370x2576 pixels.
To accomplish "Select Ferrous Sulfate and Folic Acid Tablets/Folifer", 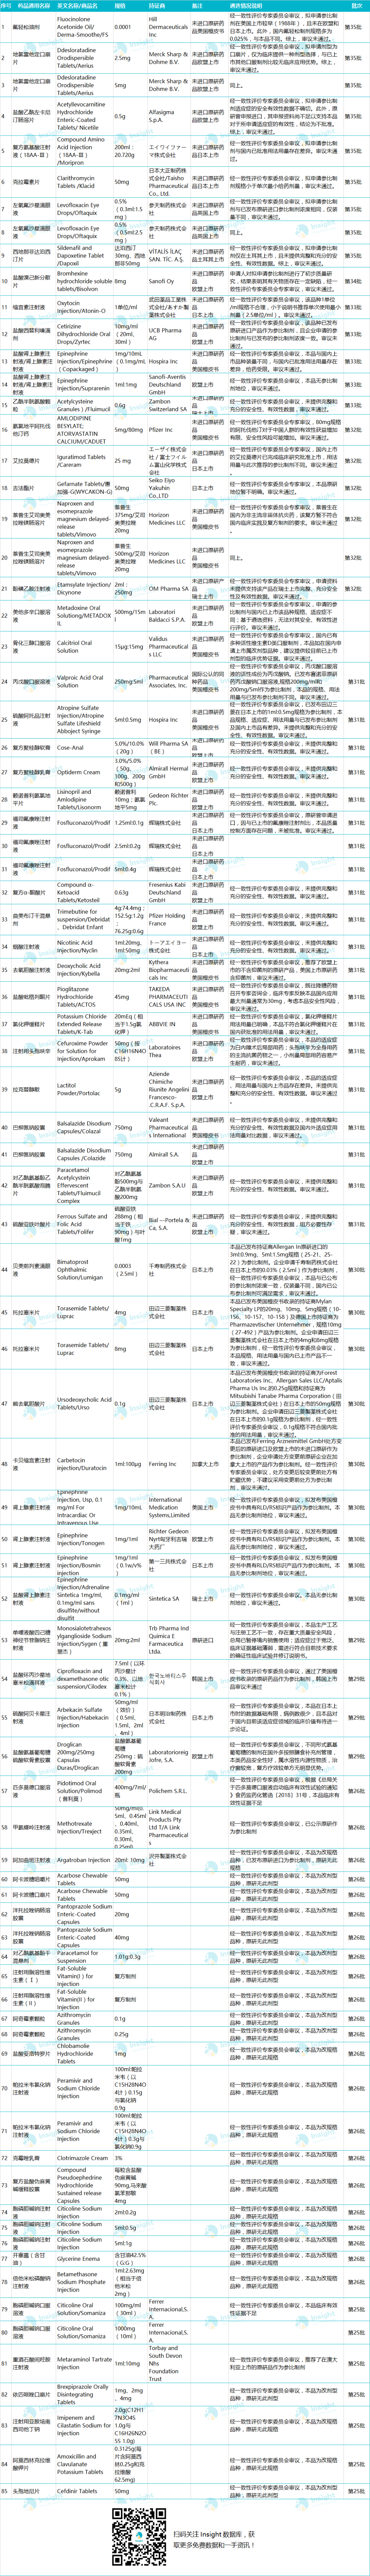I will (x=82, y=1224).
